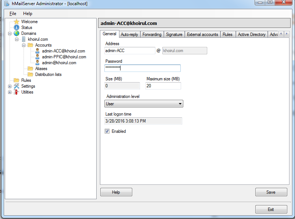Click the Password input field

click(143, 68)
